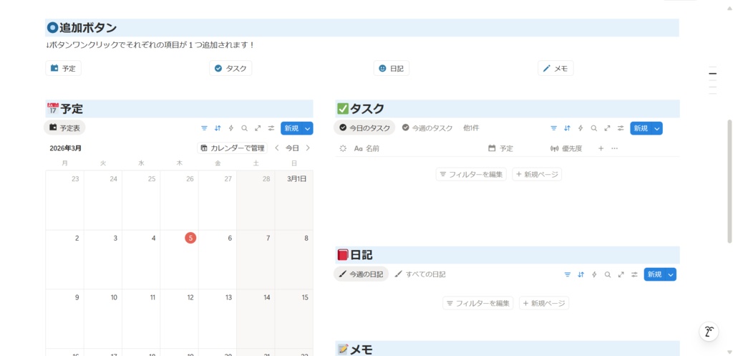Click 新規 button in 日記 section
Image resolution: width=733 pixels, height=356 pixels.
(654, 274)
